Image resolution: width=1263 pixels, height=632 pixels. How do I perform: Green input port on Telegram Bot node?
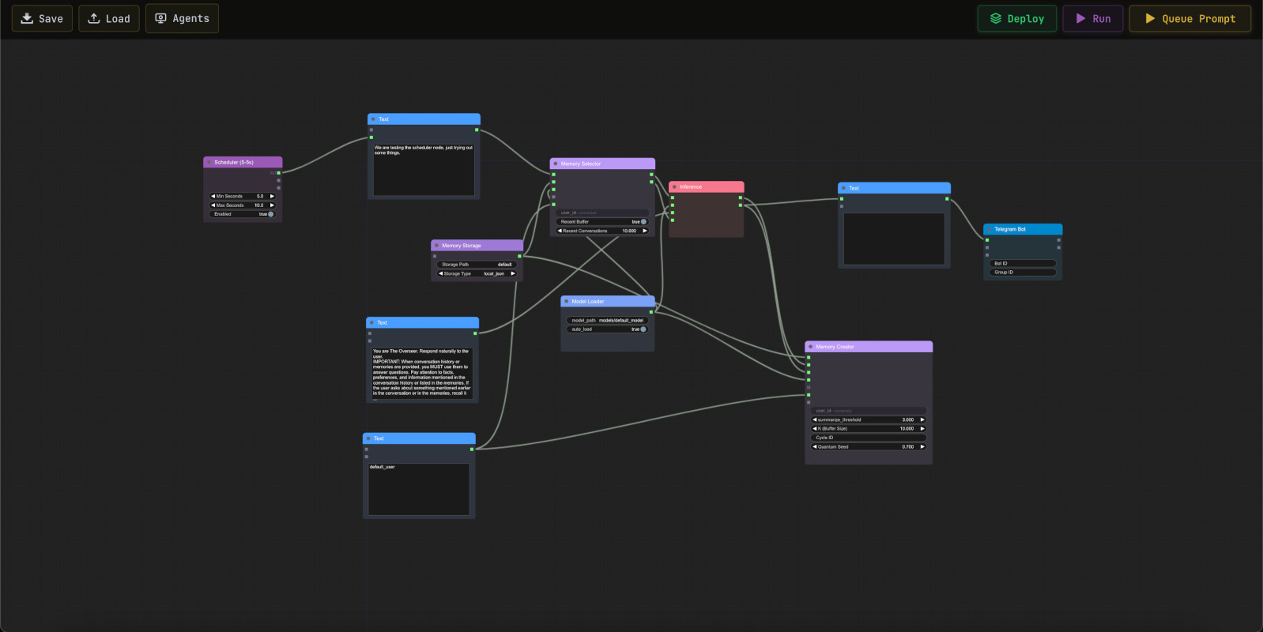pyautogui.click(x=987, y=240)
